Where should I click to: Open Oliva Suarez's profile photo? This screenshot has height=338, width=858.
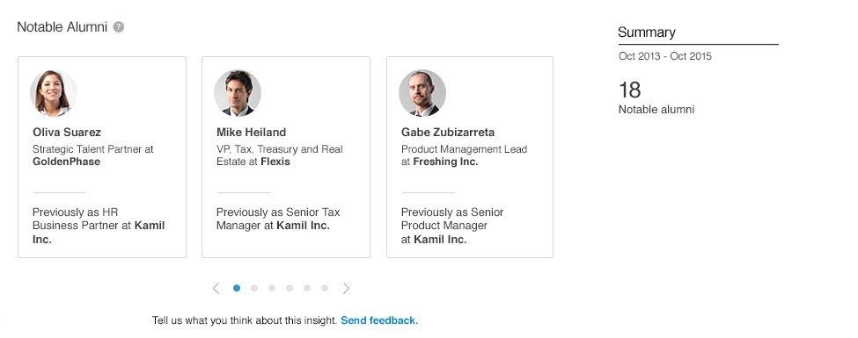pyautogui.click(x=54, y=93)
